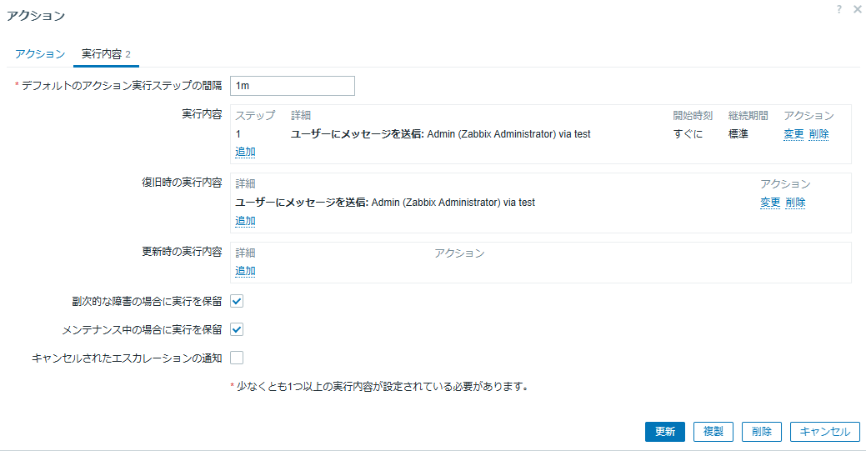Toggle 副次的な障害の場合に実行を保留 checkbox
Viewport: 866px width, 451px height.
click(x=237, y=301)
